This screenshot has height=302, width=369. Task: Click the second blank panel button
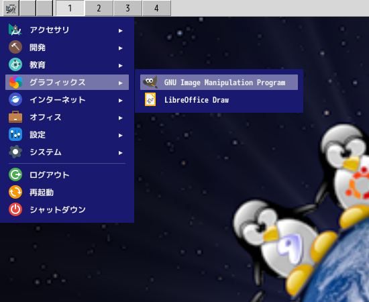point(45,8)
